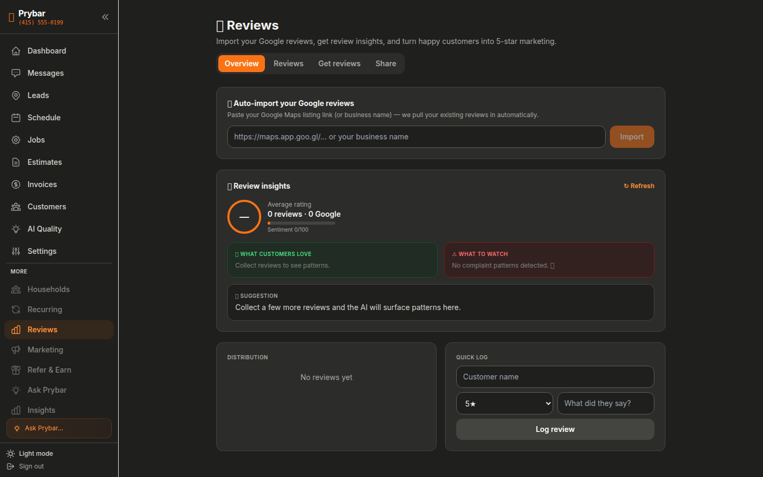Click the Settings sliders icon

(x=16, y=251)
